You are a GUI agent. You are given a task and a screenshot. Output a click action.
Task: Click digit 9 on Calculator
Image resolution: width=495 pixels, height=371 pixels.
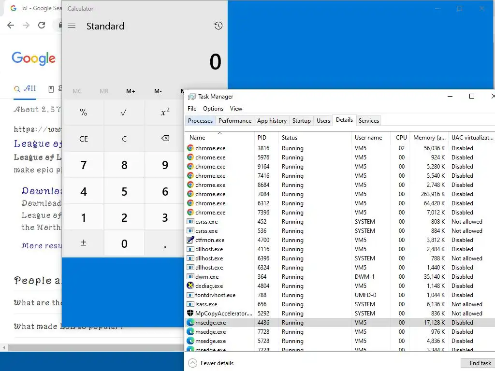165,165
